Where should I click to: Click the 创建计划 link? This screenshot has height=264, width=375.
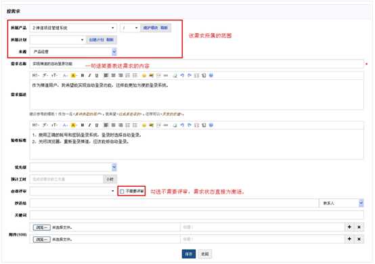pyautogui.click(x=96, y=40)
